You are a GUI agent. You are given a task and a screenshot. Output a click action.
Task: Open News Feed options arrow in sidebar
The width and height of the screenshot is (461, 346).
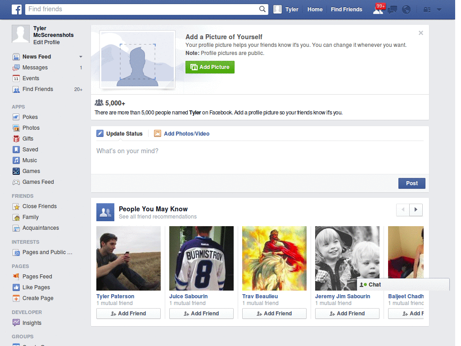81,56
